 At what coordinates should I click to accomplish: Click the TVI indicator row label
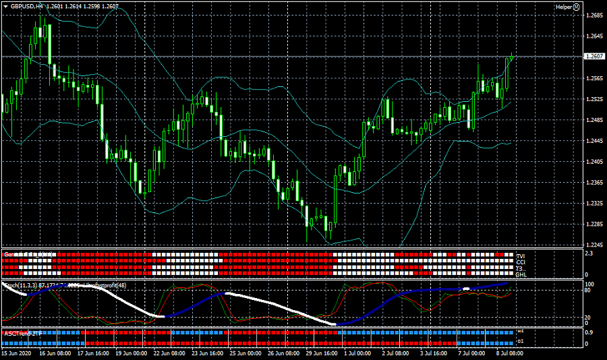(520, 257)
